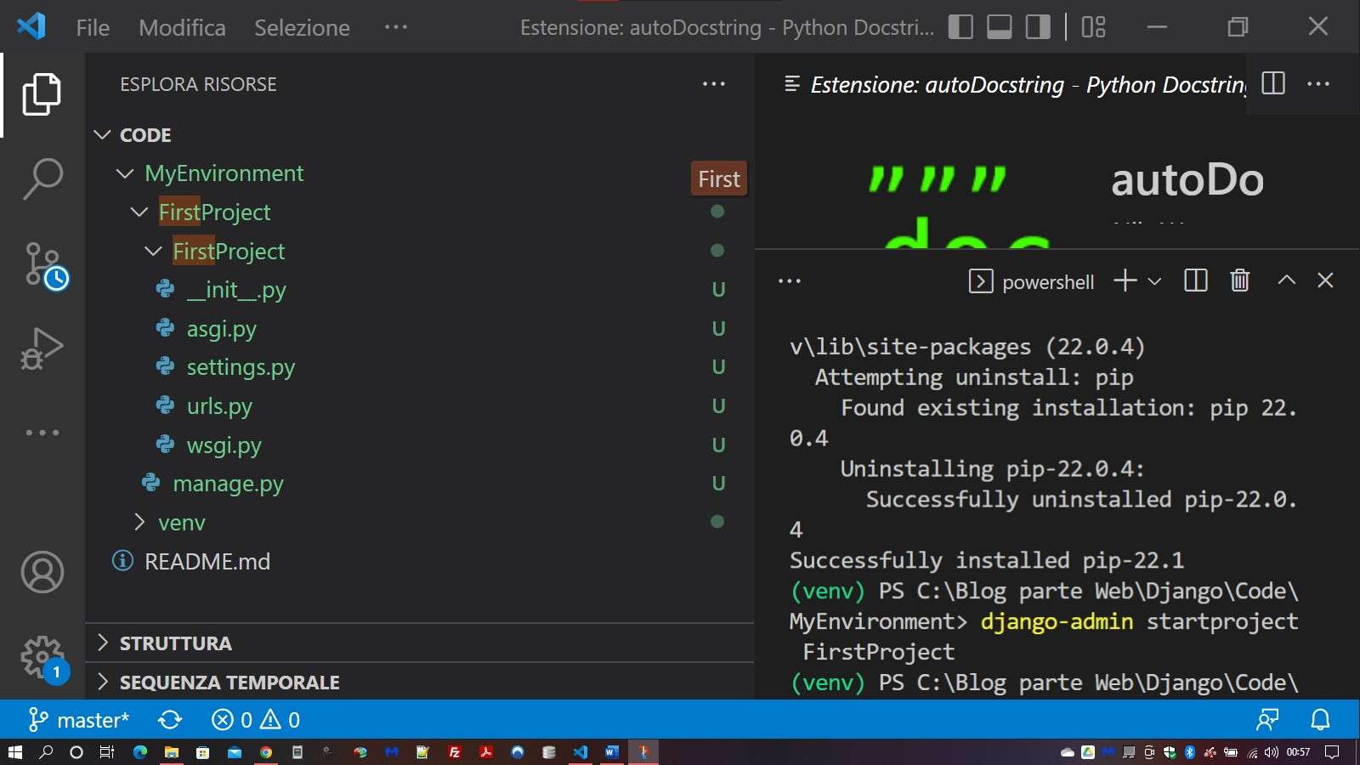The height and width of the screenshot is (765, 1360).
Task: Open the Search view in activity bar
Action: pyautogui.click(x=42, y=178)
